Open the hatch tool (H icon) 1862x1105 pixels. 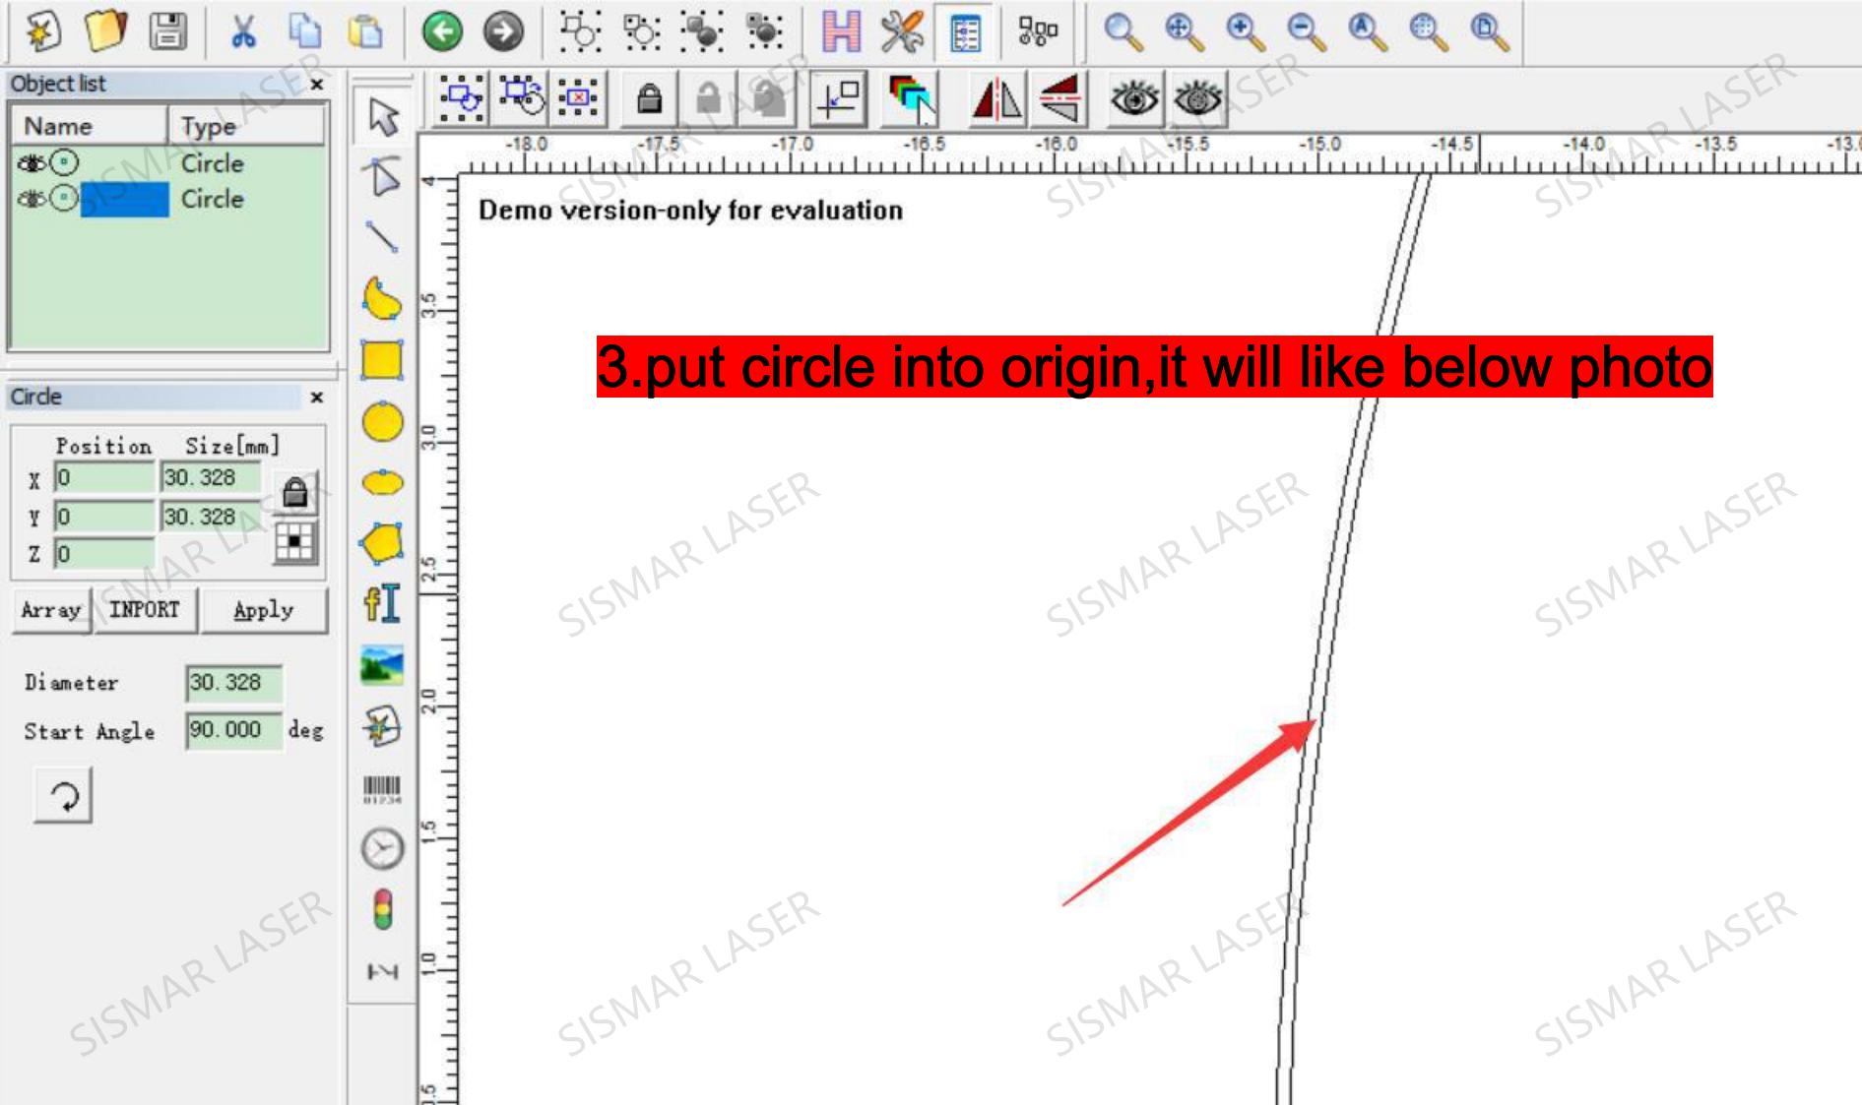tap(841, 31)
